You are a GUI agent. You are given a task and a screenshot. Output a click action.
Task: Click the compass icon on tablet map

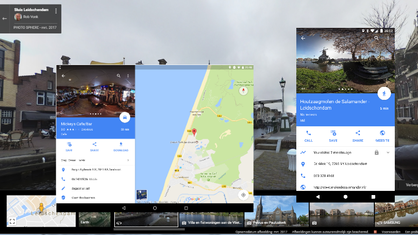pyautogui.click(x=243, y=91)
